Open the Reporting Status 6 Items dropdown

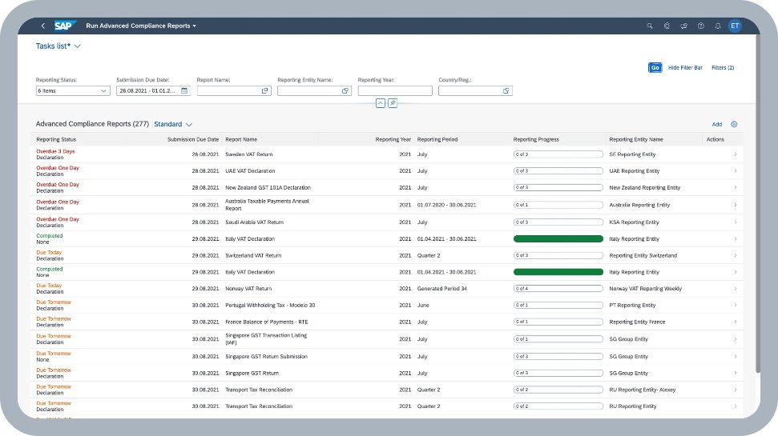pos(73,90)
